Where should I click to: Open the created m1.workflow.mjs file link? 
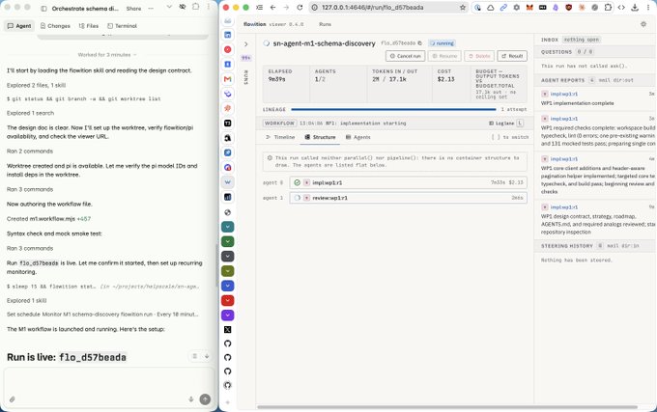click(52, 219)
